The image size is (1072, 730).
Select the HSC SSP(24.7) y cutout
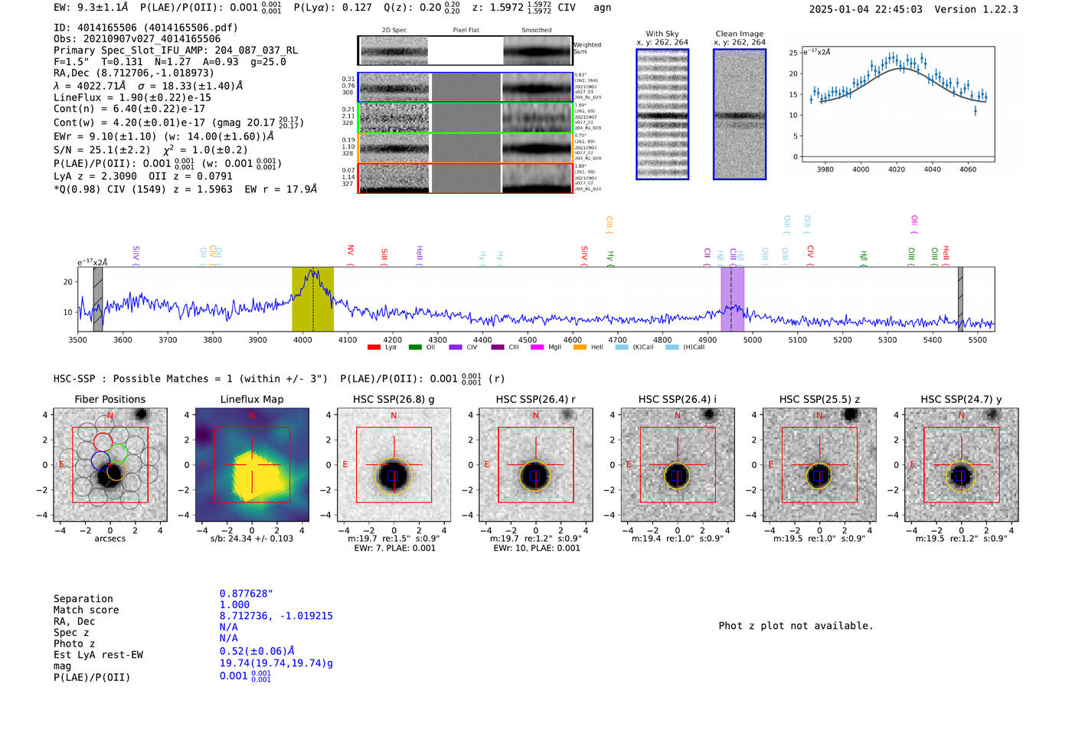962,465
